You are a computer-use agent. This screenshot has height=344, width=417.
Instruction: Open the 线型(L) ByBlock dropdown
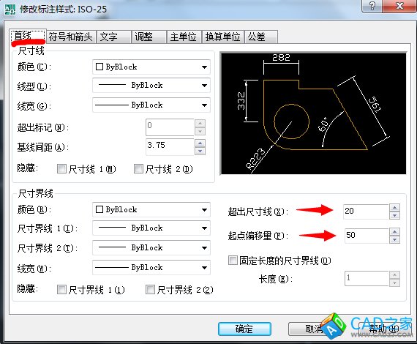151,86
